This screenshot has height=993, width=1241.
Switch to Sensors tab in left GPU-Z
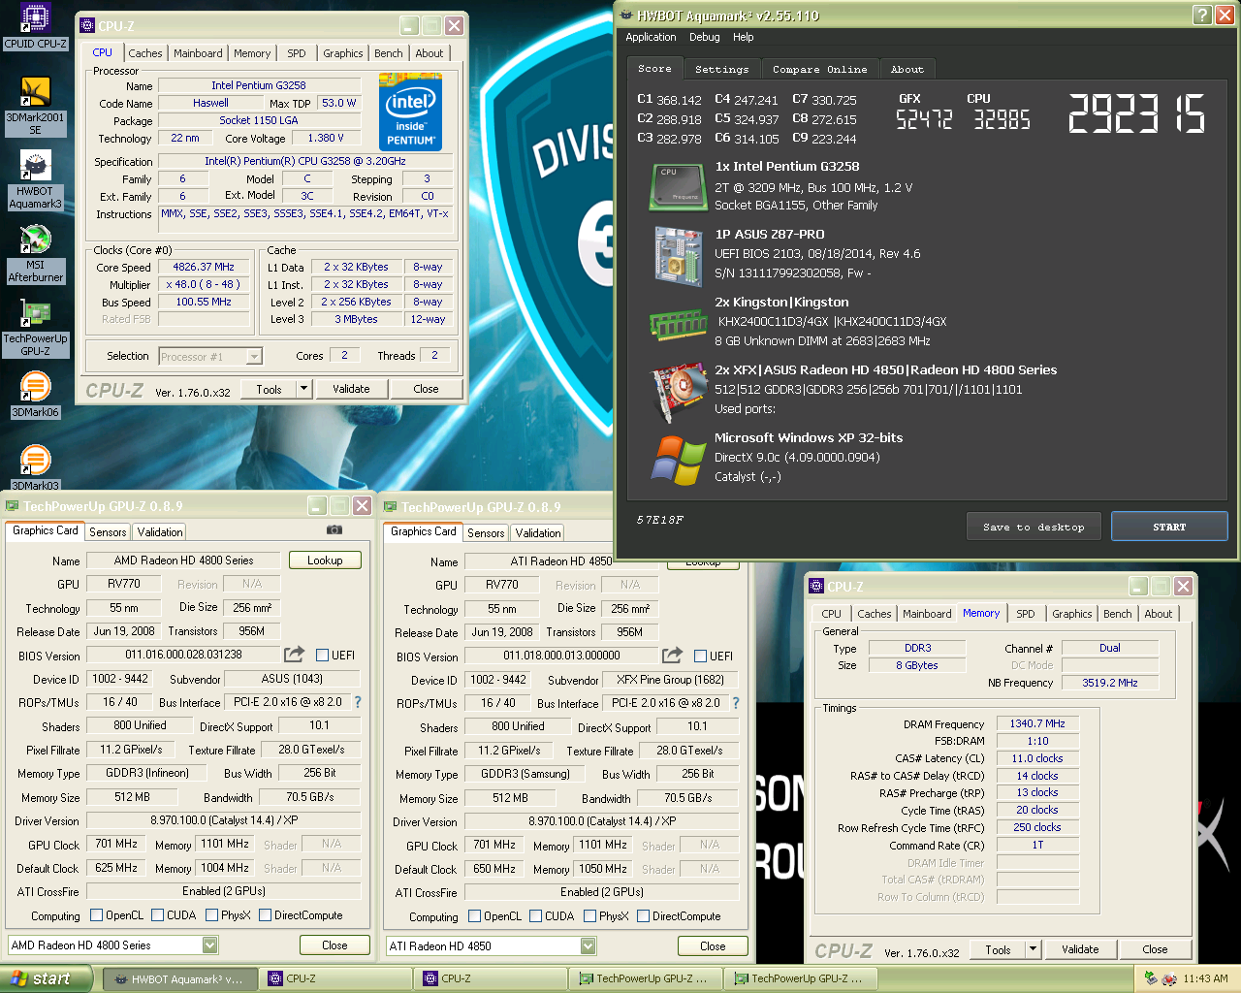108,532
